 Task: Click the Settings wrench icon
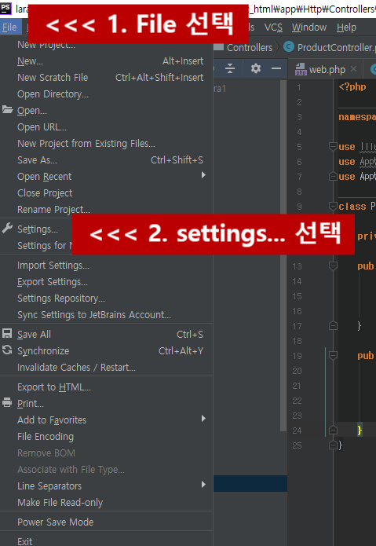[x=7, y=229]
